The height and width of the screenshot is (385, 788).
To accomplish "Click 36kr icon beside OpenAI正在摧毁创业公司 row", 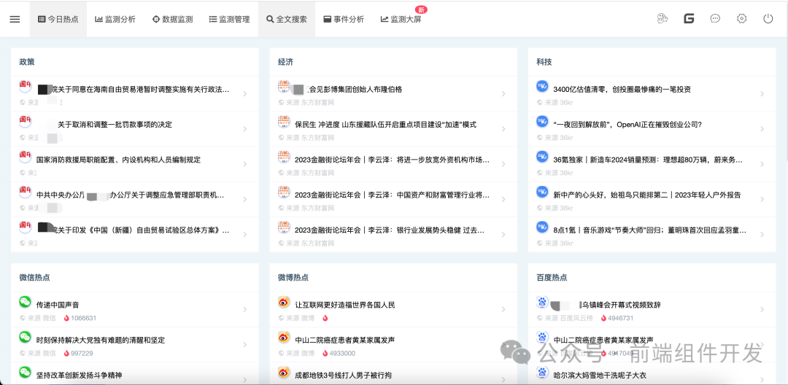I will tap(542, 121).
